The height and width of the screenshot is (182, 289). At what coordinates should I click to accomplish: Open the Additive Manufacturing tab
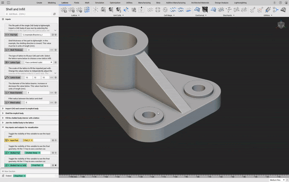click(x=176, y=3)
